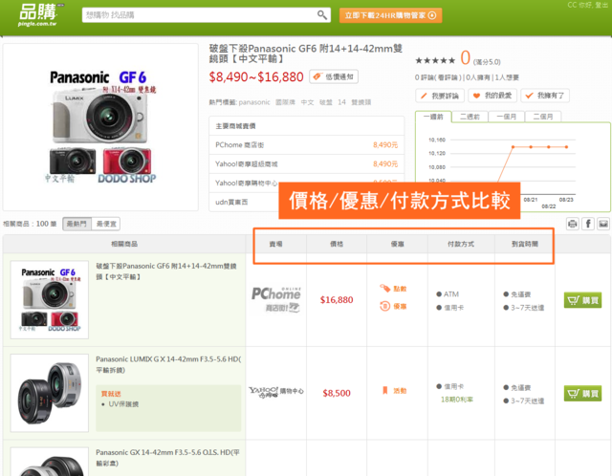Select the two weeks ago chart tab
612x476 pixels.
[x=470, y=117]
